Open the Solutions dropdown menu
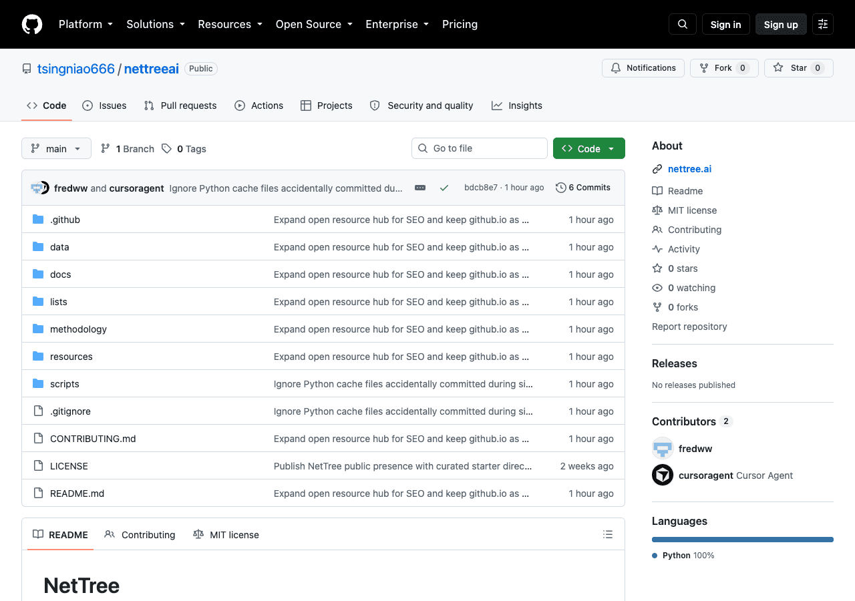Viewport: 855px width, 601px height. [x=156, y=24]
